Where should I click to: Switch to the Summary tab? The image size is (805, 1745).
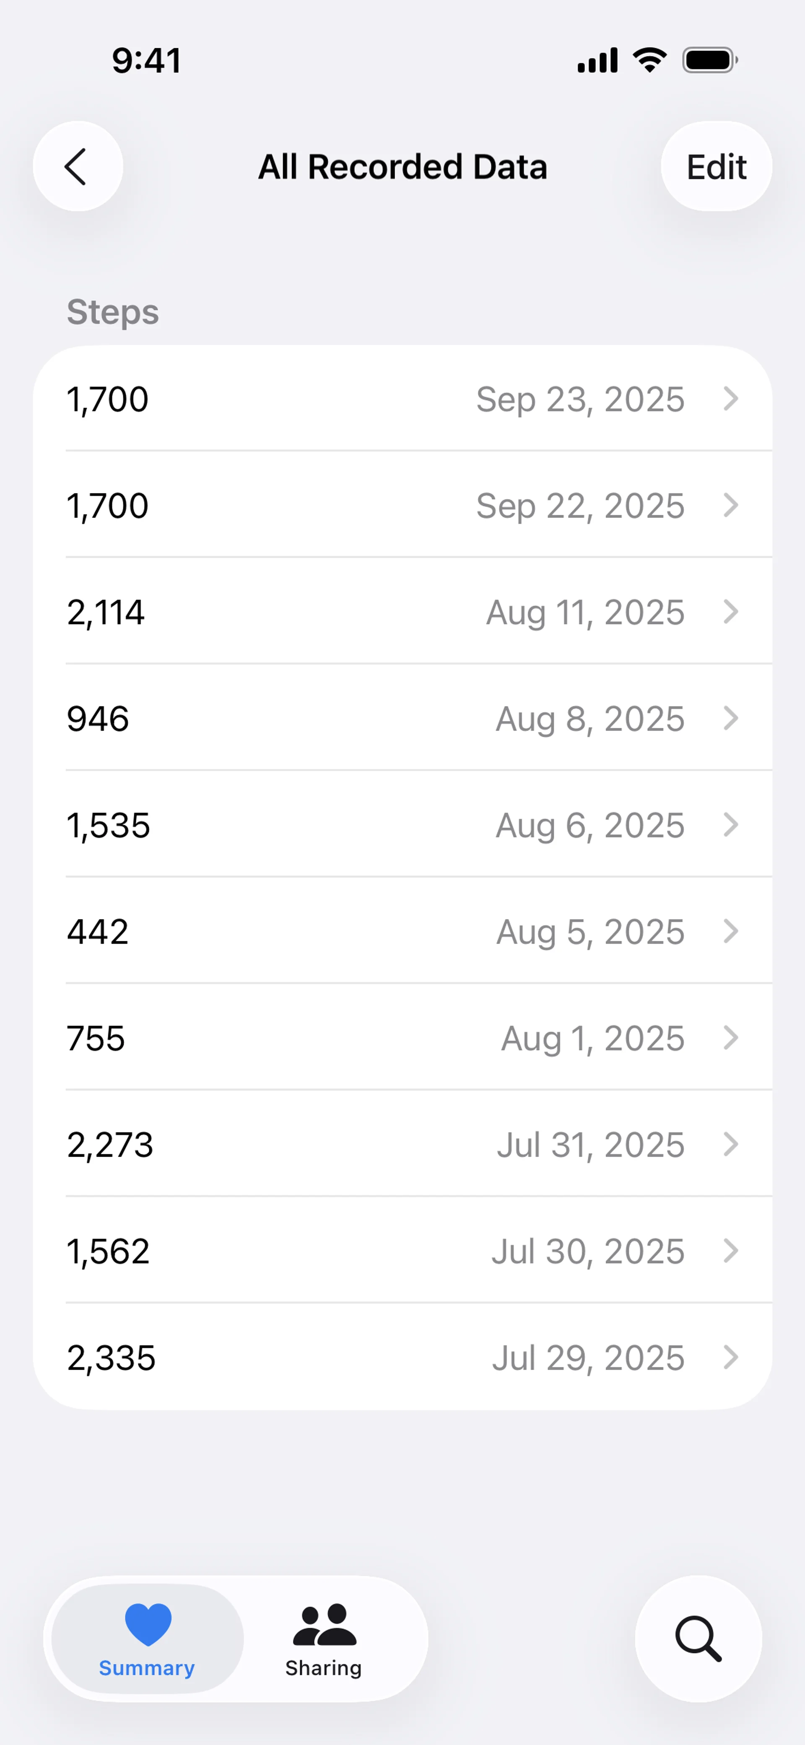[x=148, y=1639]
